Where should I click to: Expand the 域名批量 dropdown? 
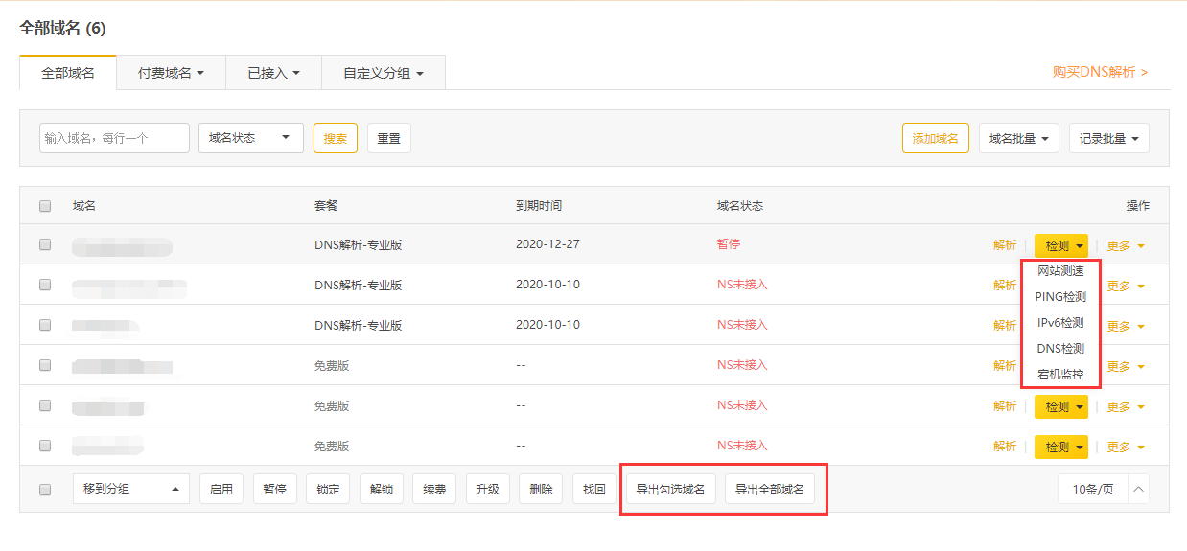(1018, 138)
